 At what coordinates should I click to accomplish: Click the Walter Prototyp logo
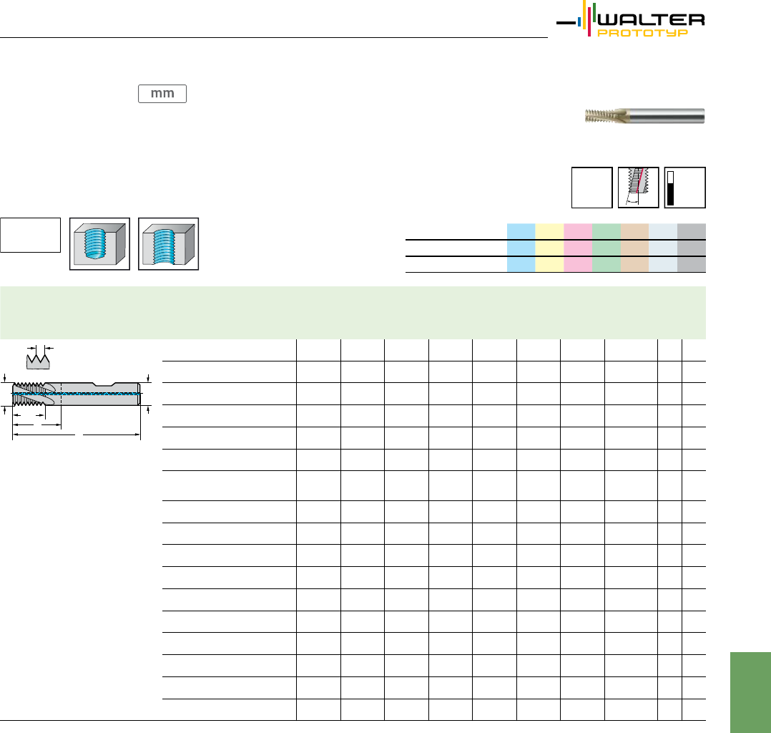click(x=631, y=19)
